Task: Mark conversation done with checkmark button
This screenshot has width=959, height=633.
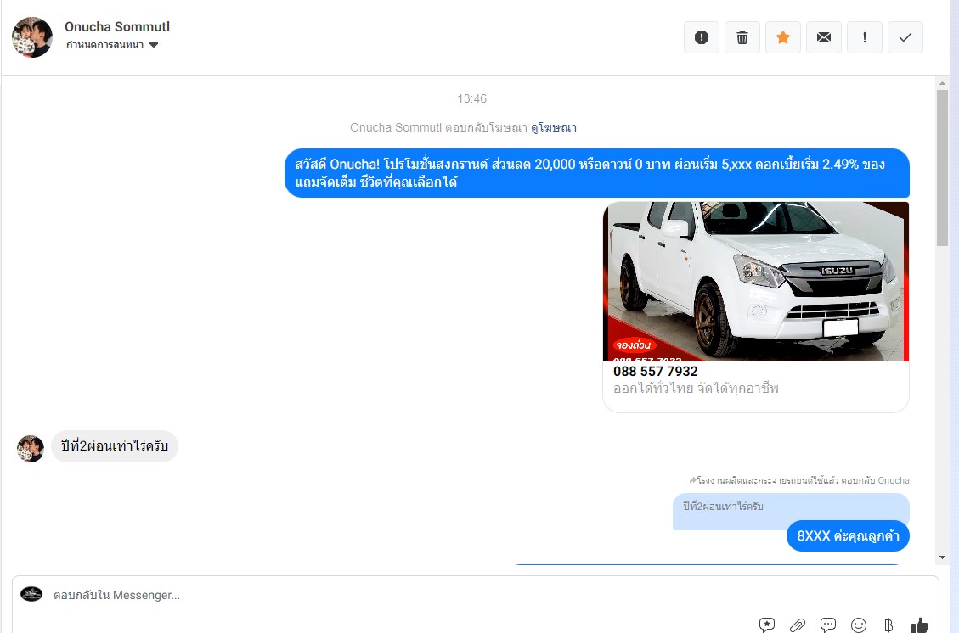Action: click(905, 37)
